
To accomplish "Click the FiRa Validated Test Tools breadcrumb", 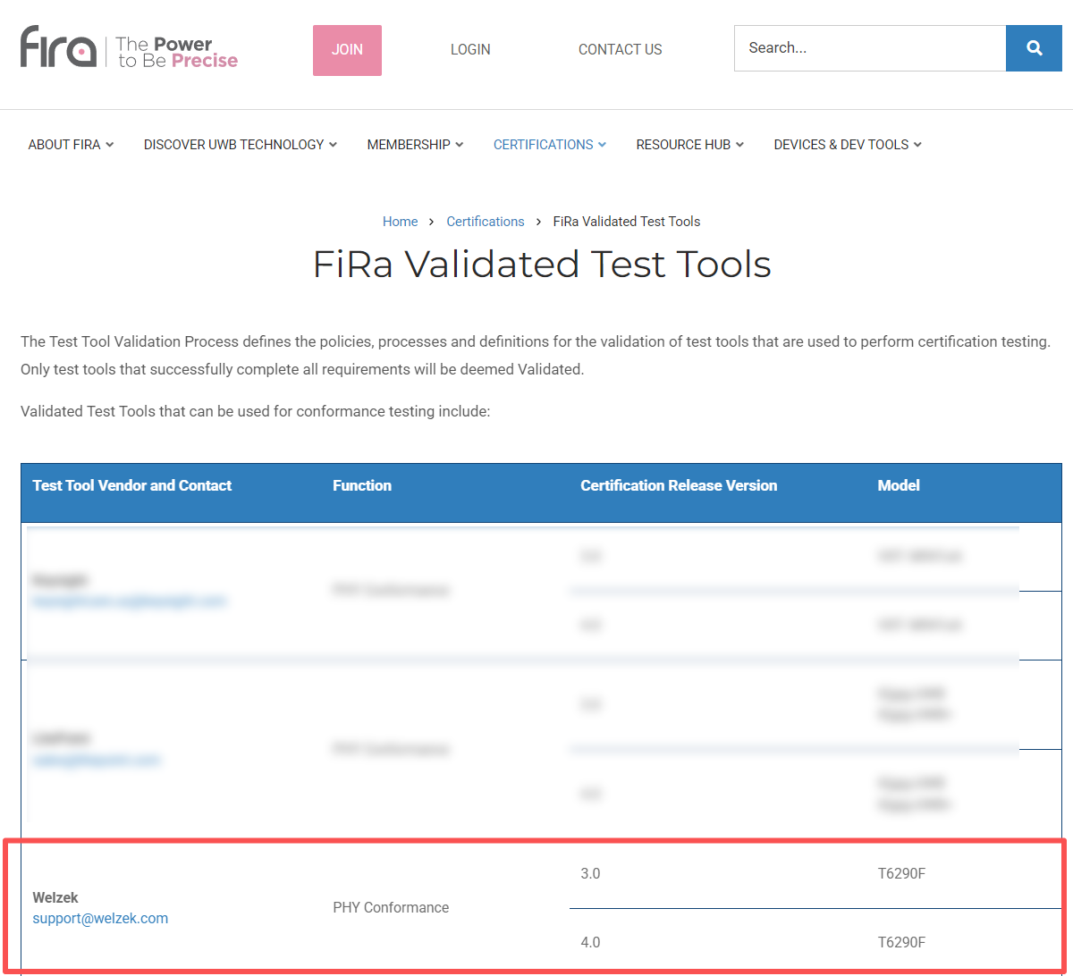I will click(626, 221).
